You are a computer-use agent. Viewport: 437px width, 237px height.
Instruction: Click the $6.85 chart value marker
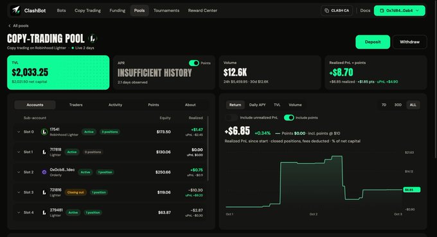(412, 190)
